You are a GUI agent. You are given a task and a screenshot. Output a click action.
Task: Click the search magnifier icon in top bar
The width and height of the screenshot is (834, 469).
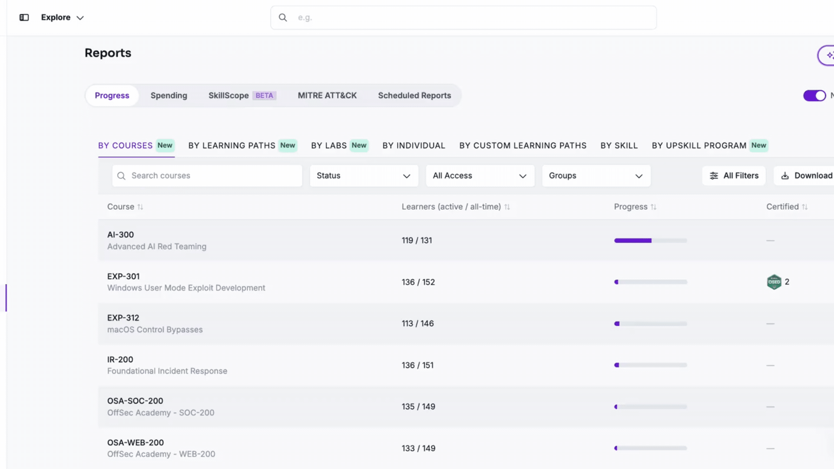coord(283,17)
